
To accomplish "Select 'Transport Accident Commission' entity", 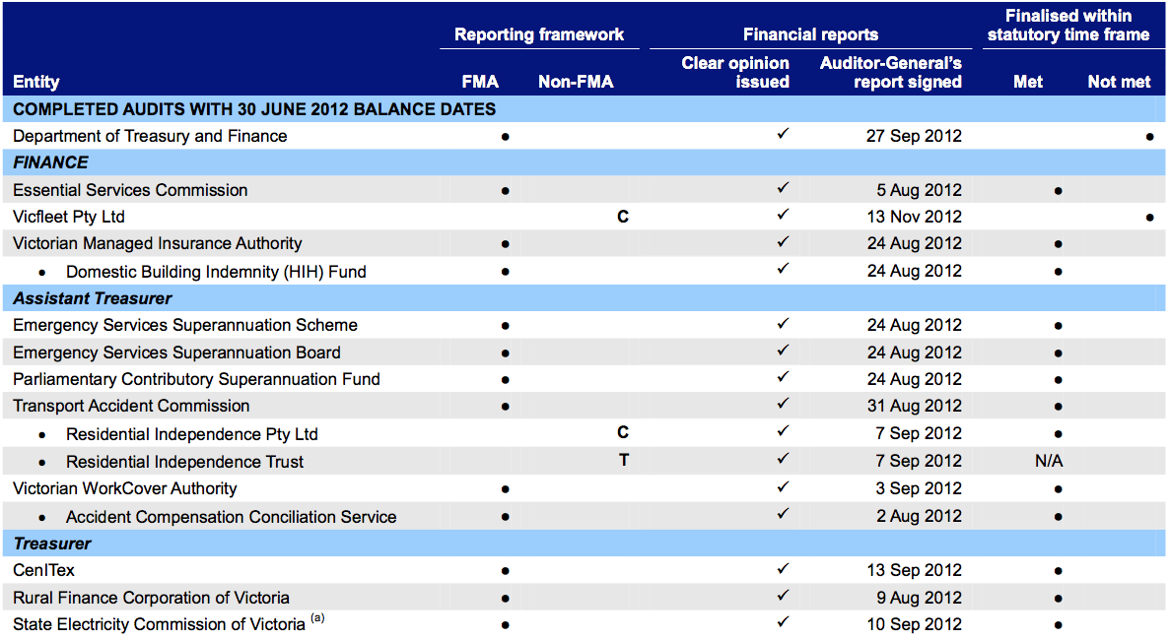I will pos(131,406).
